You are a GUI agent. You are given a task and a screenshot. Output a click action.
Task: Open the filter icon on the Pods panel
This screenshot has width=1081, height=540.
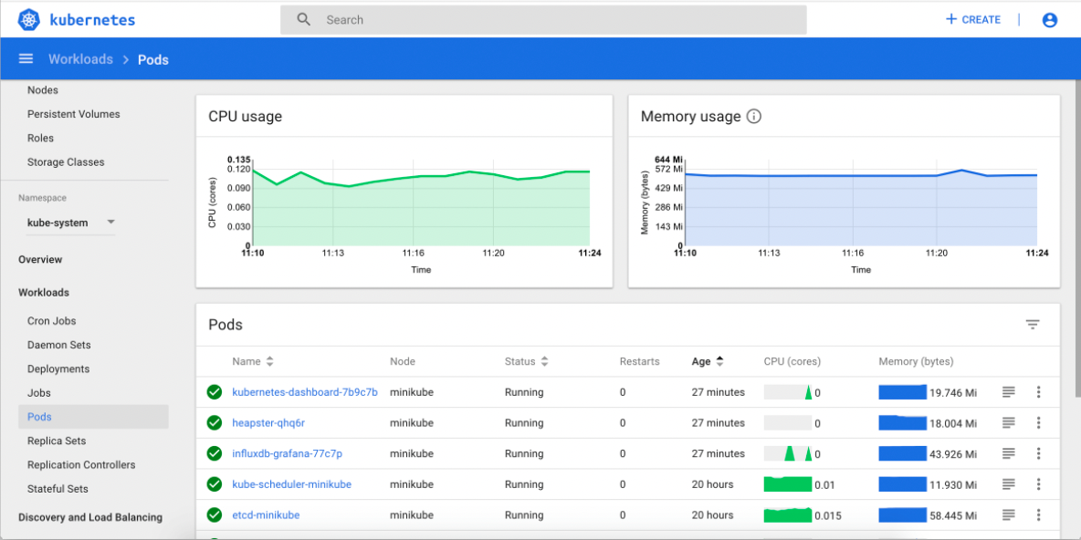point(1032,324)
